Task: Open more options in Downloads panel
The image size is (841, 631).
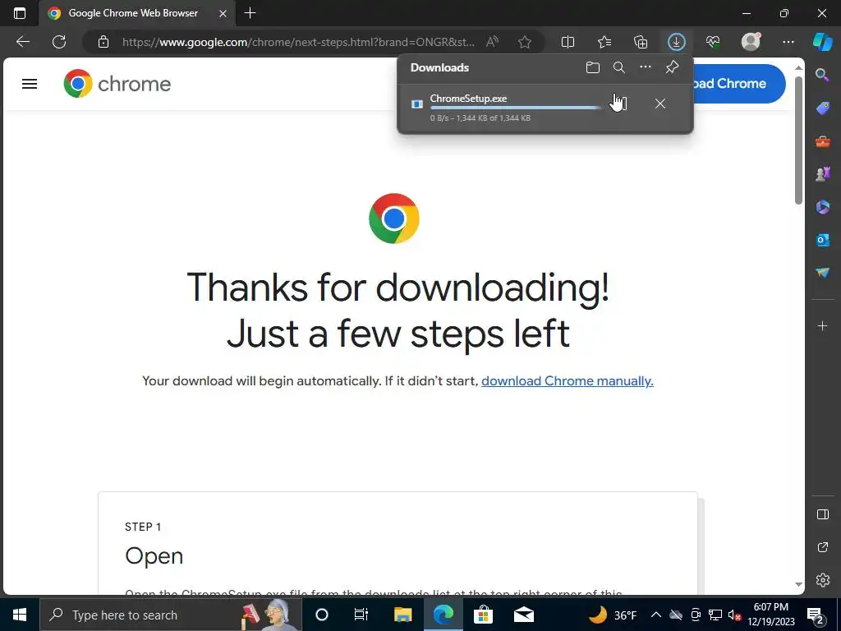Action: point(646,67)
